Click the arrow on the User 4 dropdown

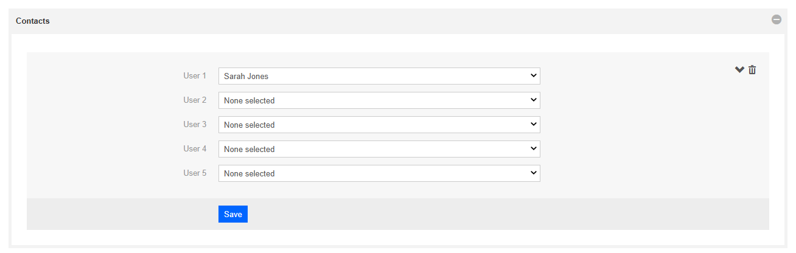click(533, 149)
